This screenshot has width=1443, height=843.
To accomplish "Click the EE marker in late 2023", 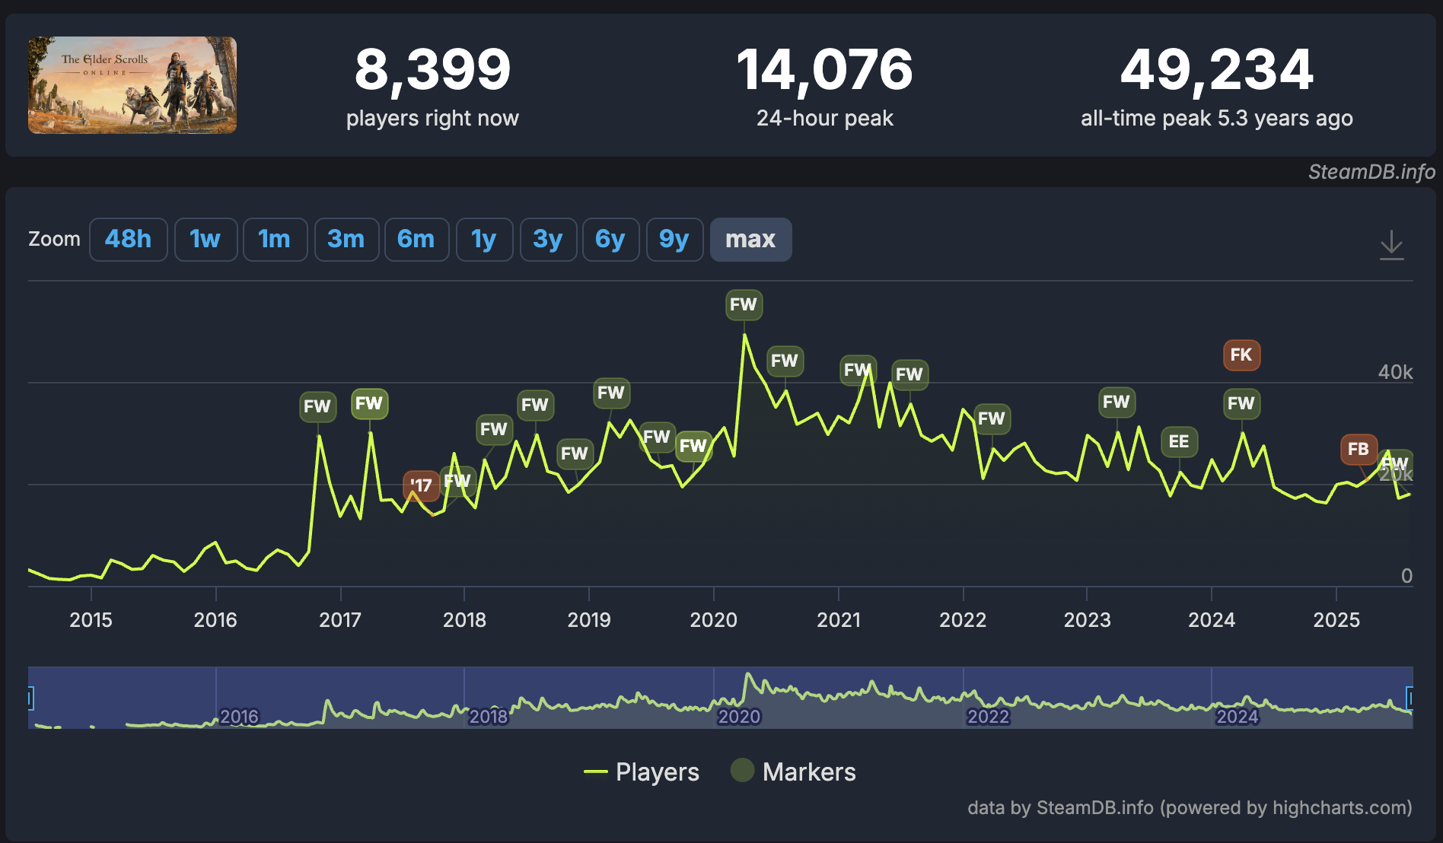I will 1179,441.
